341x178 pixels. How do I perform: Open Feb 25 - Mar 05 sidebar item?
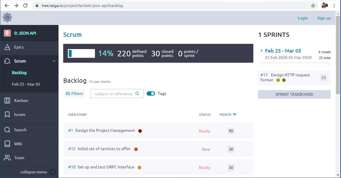(x=26, y=84)
